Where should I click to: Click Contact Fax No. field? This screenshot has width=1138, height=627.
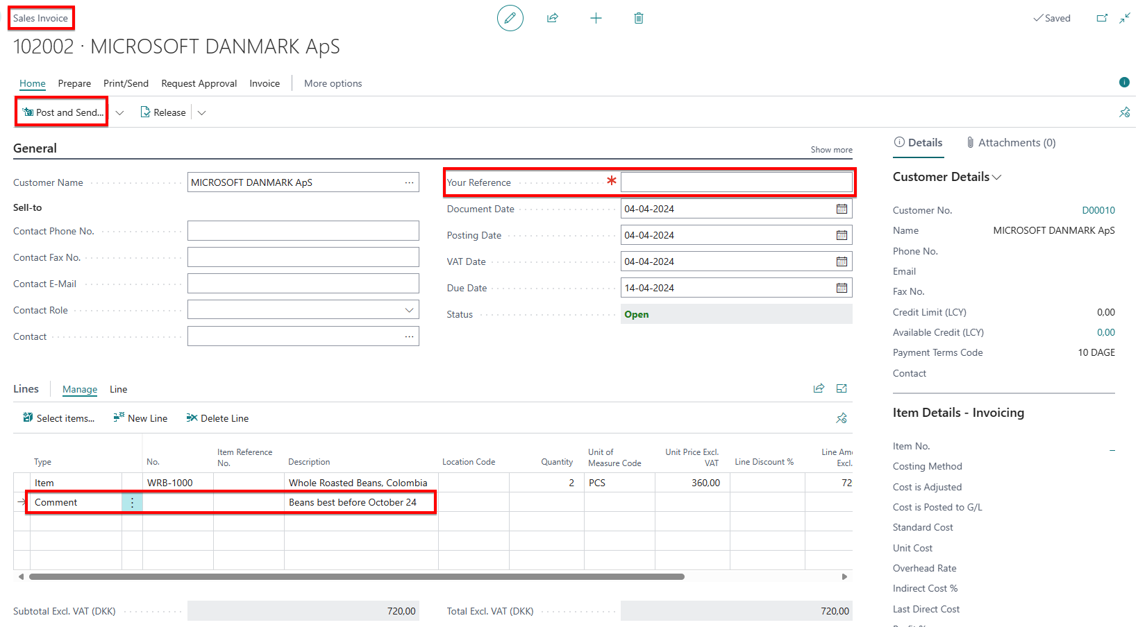303,257
